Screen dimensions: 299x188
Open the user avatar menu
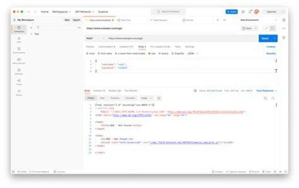tap(257, 12)
